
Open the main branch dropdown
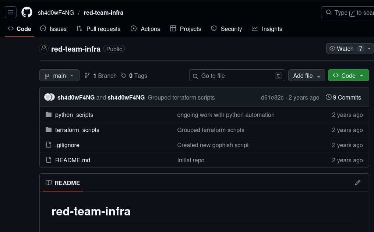click(59, 76)
